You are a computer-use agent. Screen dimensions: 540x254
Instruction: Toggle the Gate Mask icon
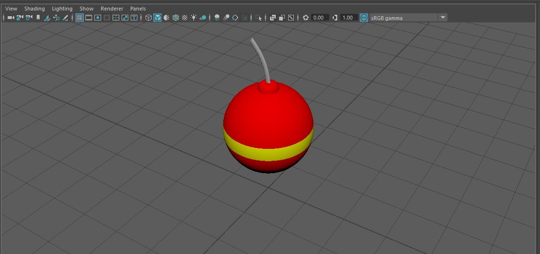pyautogui.click(x=107, y=18)
